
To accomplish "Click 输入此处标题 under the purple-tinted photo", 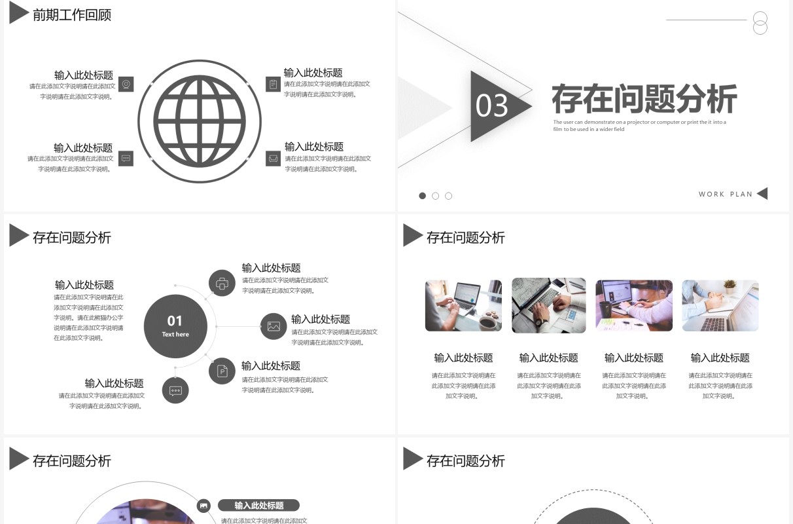I will point(634,358).
